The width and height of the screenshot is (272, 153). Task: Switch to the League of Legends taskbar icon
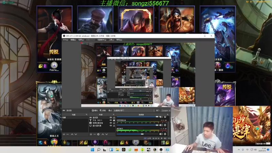click(x=155, y=150)
